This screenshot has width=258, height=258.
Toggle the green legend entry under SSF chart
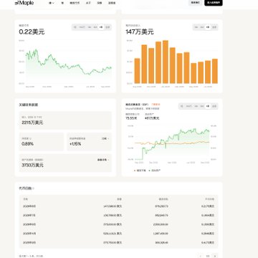click(155, 171)
